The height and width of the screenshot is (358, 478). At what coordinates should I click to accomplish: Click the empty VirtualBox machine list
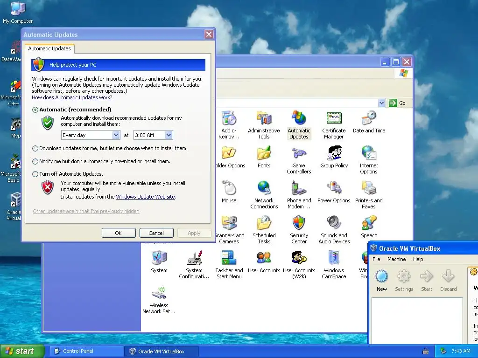pos(417,321)
